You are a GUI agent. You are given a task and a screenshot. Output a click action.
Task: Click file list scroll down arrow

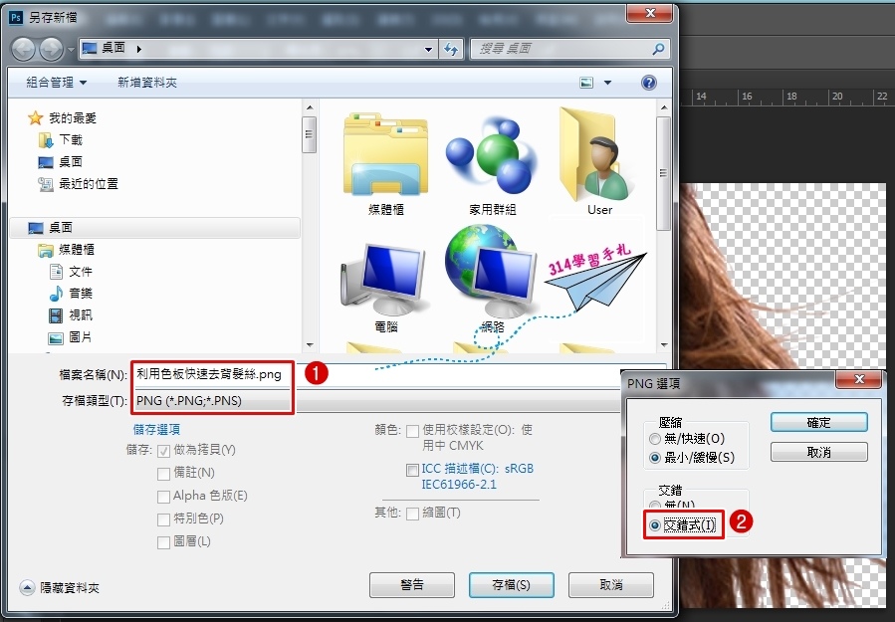pyautogui.click(x=664, y=344)
